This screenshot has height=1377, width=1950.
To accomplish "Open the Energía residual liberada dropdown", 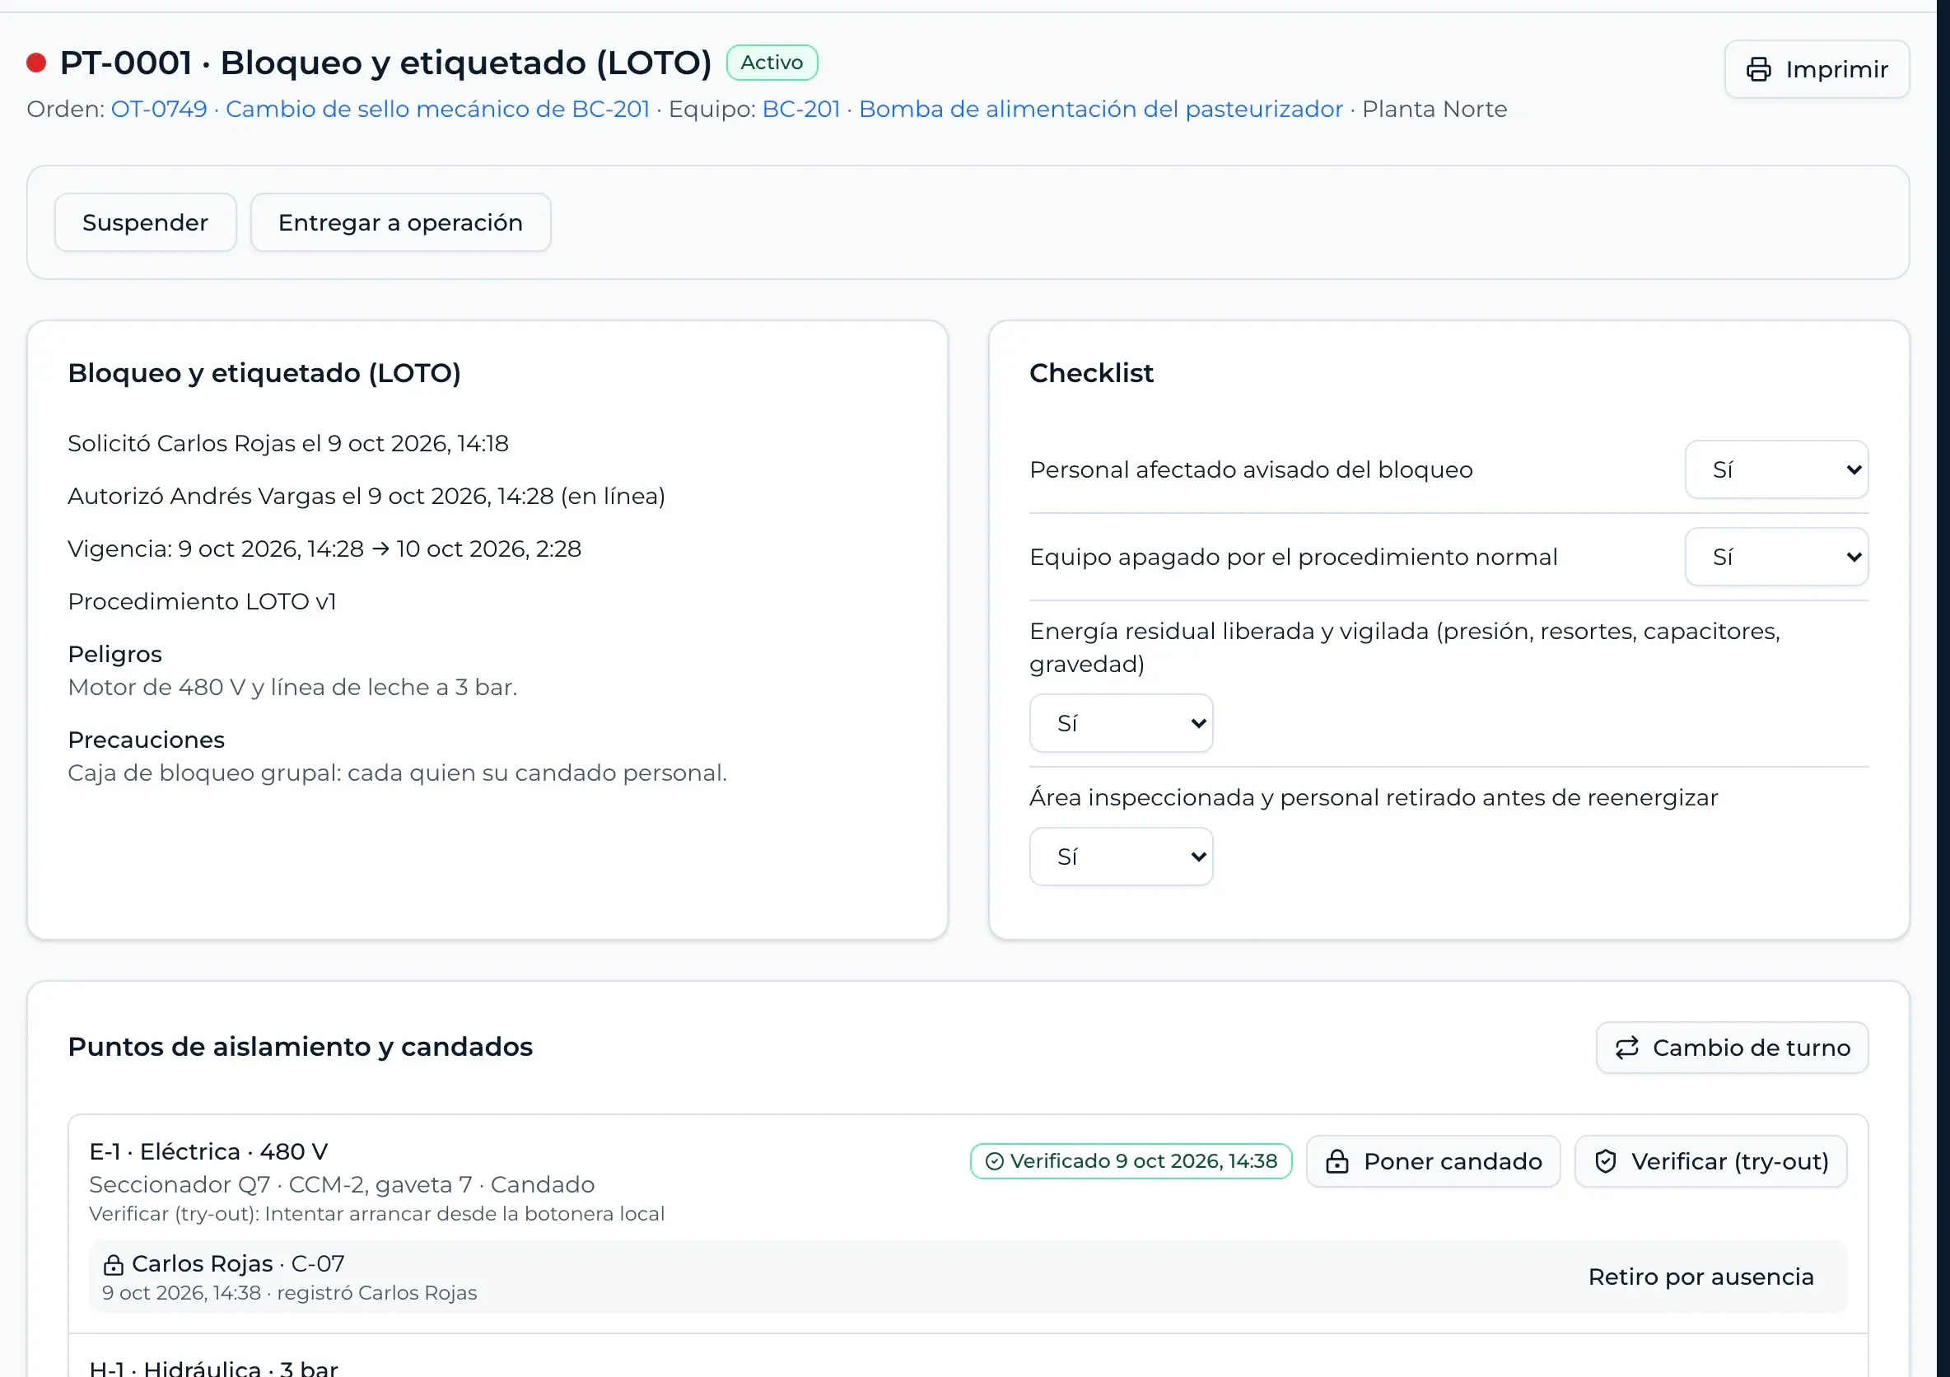I will [1121, 724].
